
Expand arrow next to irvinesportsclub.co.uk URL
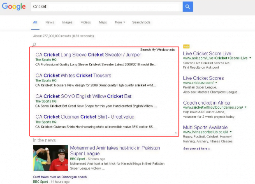point(231,132)
